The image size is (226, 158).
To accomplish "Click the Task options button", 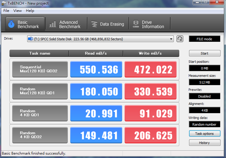I will 204,134.
